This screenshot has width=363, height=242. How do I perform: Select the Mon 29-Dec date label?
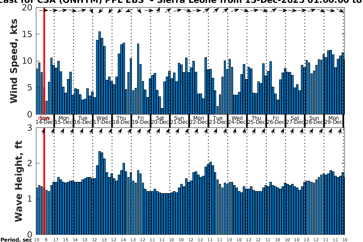tap(334, 120)
